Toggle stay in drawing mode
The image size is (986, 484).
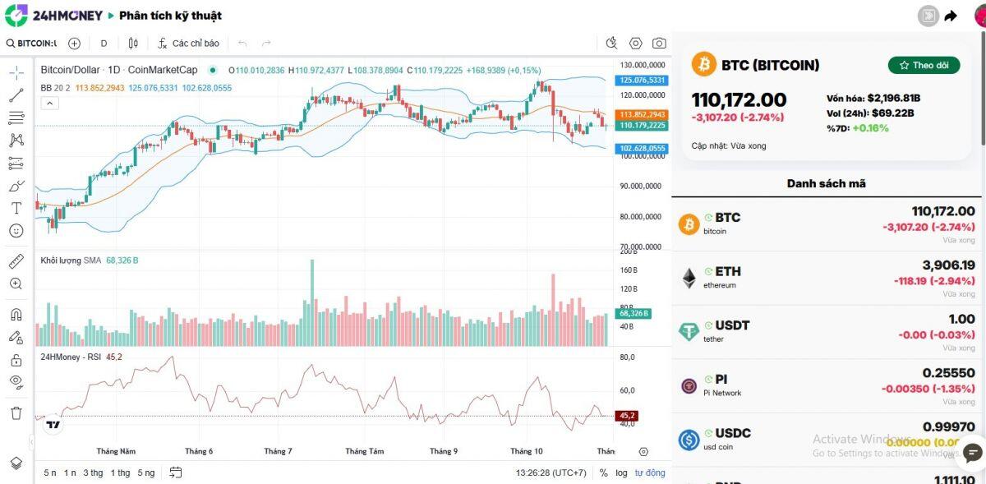[16, 337]
